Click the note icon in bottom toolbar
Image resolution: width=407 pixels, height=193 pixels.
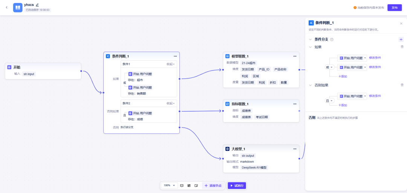click(x=196, y=185)
